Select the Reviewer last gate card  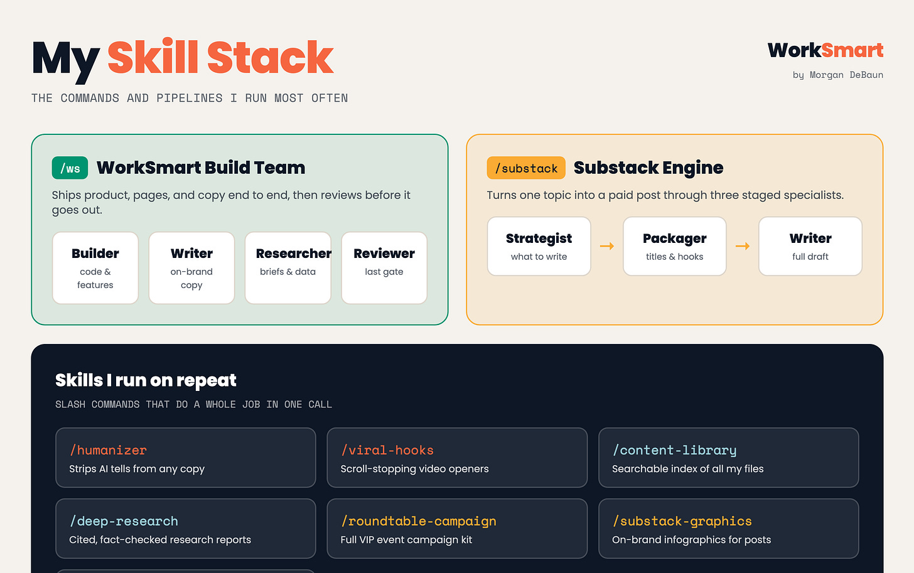(x=384, y=268)
